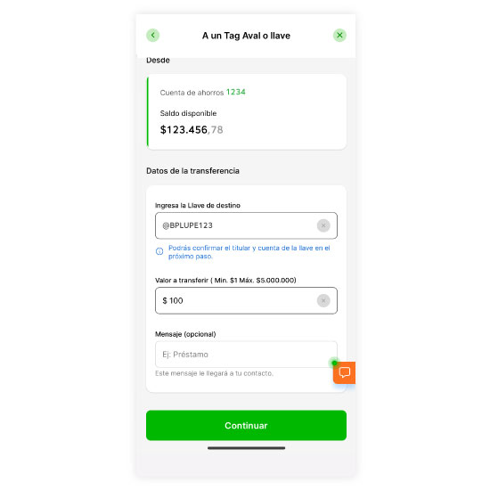
Task: Tap the home indicator bar at the bottom
Action: [x=246, y=448]
